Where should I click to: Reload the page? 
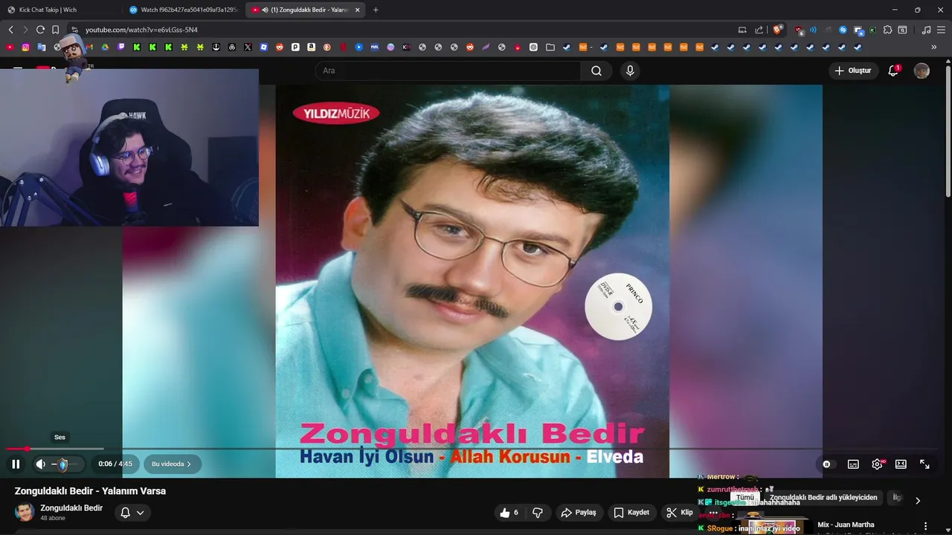(x=40, y=30)
